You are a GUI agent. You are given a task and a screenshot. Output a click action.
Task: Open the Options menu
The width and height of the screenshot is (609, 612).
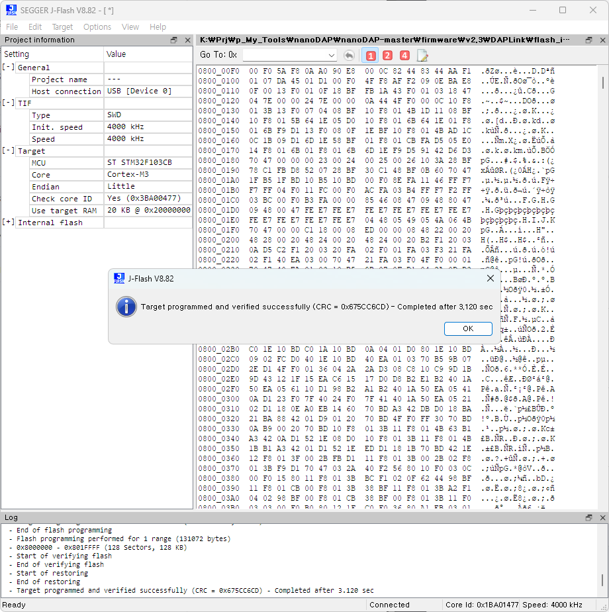pyautogui.click(x=97, y=27)
